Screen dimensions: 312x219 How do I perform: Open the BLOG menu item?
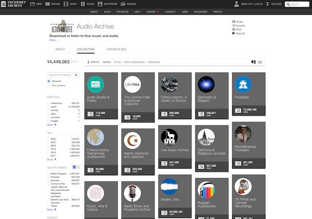click(107, 12)
